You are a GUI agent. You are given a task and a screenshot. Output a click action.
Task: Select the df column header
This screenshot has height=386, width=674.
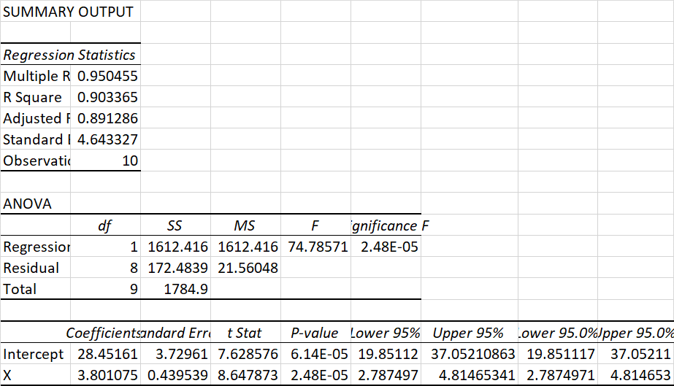[x=105, y=225]
